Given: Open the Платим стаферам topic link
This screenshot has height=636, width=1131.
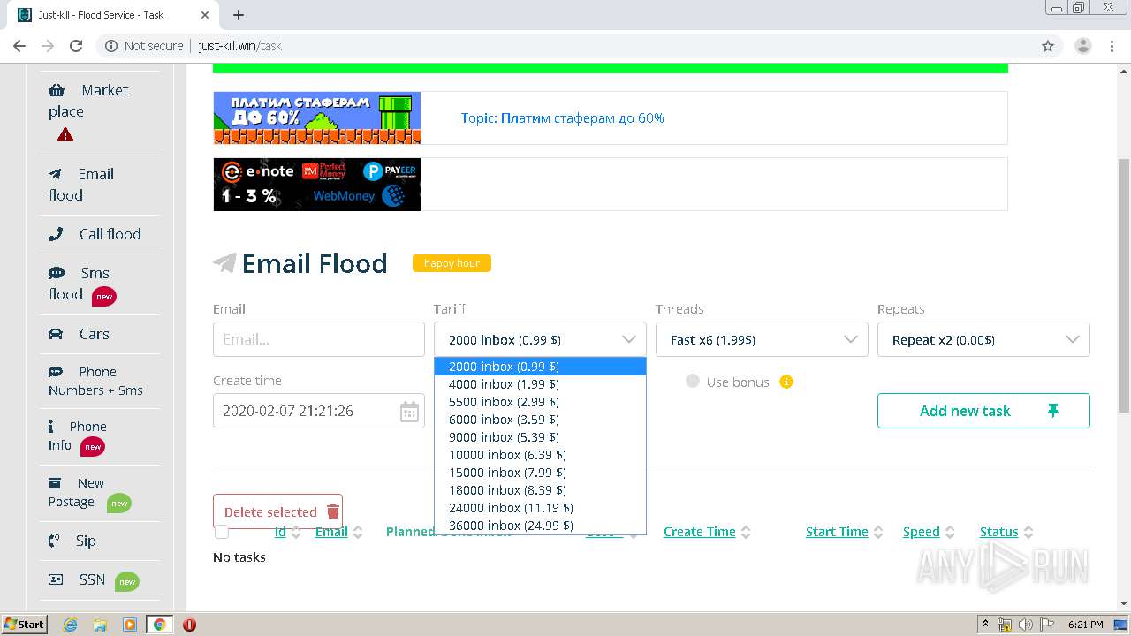Looking at the screenshot, I should (x=562, y=117).
